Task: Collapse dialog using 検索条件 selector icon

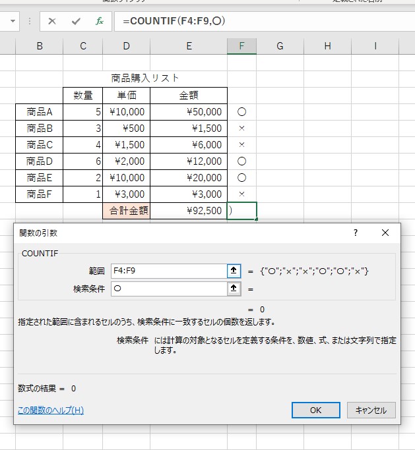Action: (234, 288)
